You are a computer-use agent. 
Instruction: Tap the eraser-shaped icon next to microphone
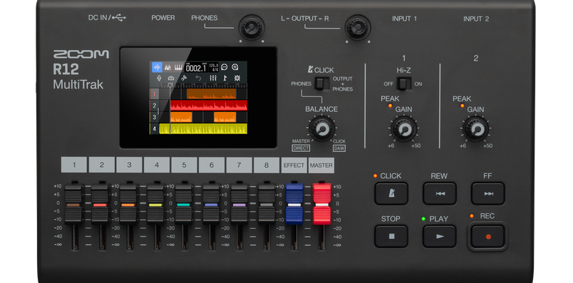pyautogui.click(x=171, y=78)
